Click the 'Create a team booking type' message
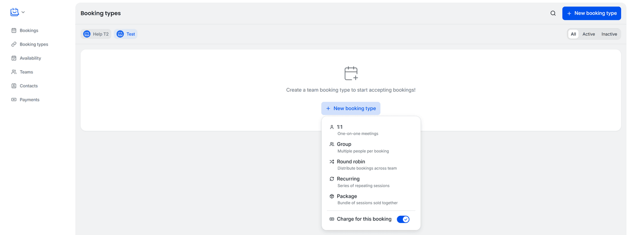The width and height of the screenshot is (634, 235). click(x=351, y=90)
